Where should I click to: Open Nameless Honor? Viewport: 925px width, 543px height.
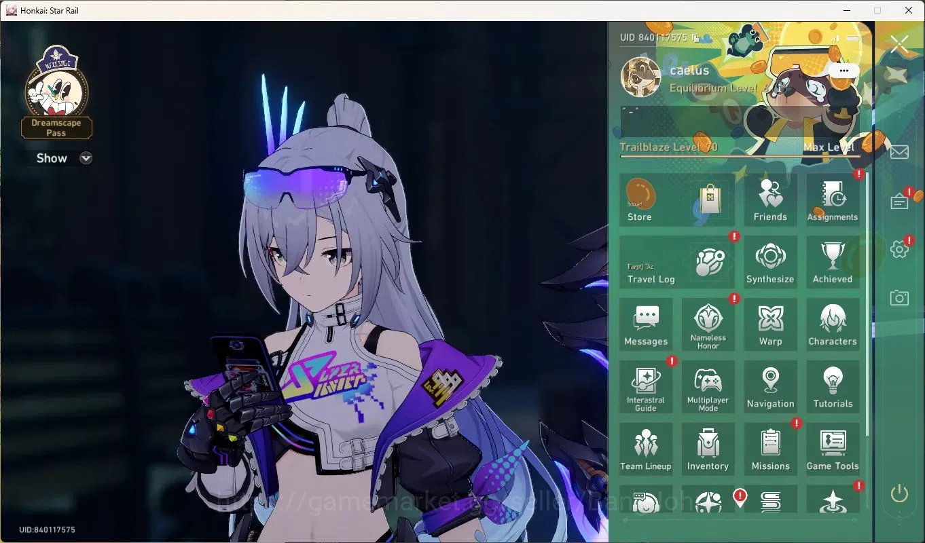point(708,324)
